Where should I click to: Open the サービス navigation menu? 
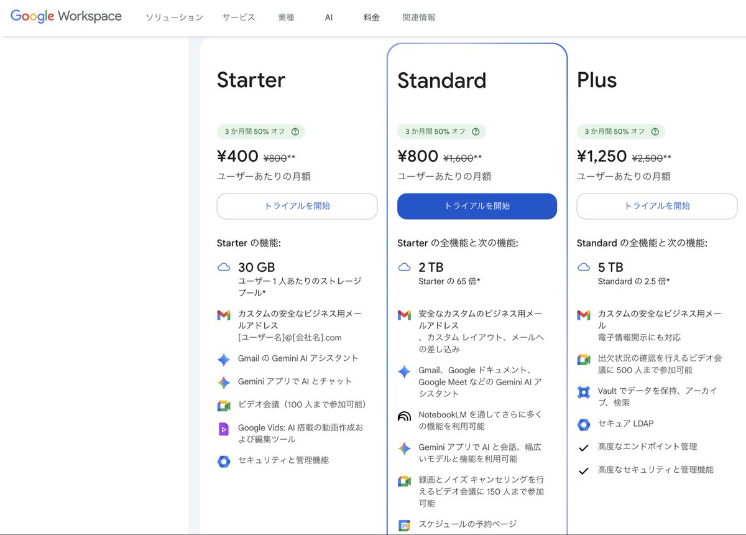pos(238,17)
